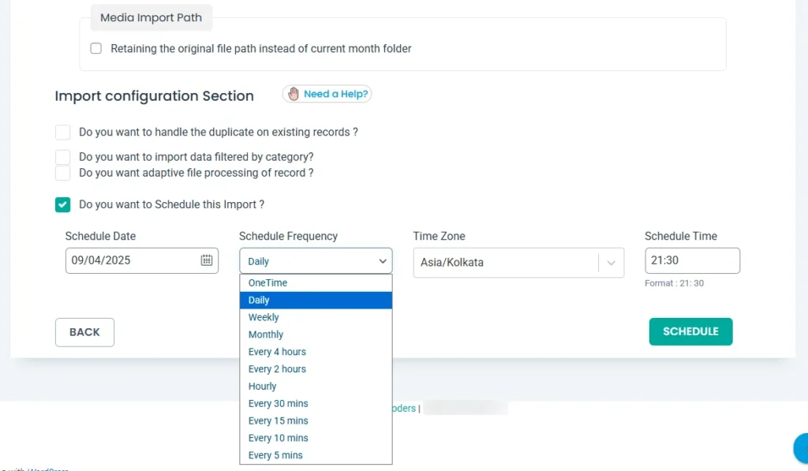Choose Weekly frequency option

(264, 317)
